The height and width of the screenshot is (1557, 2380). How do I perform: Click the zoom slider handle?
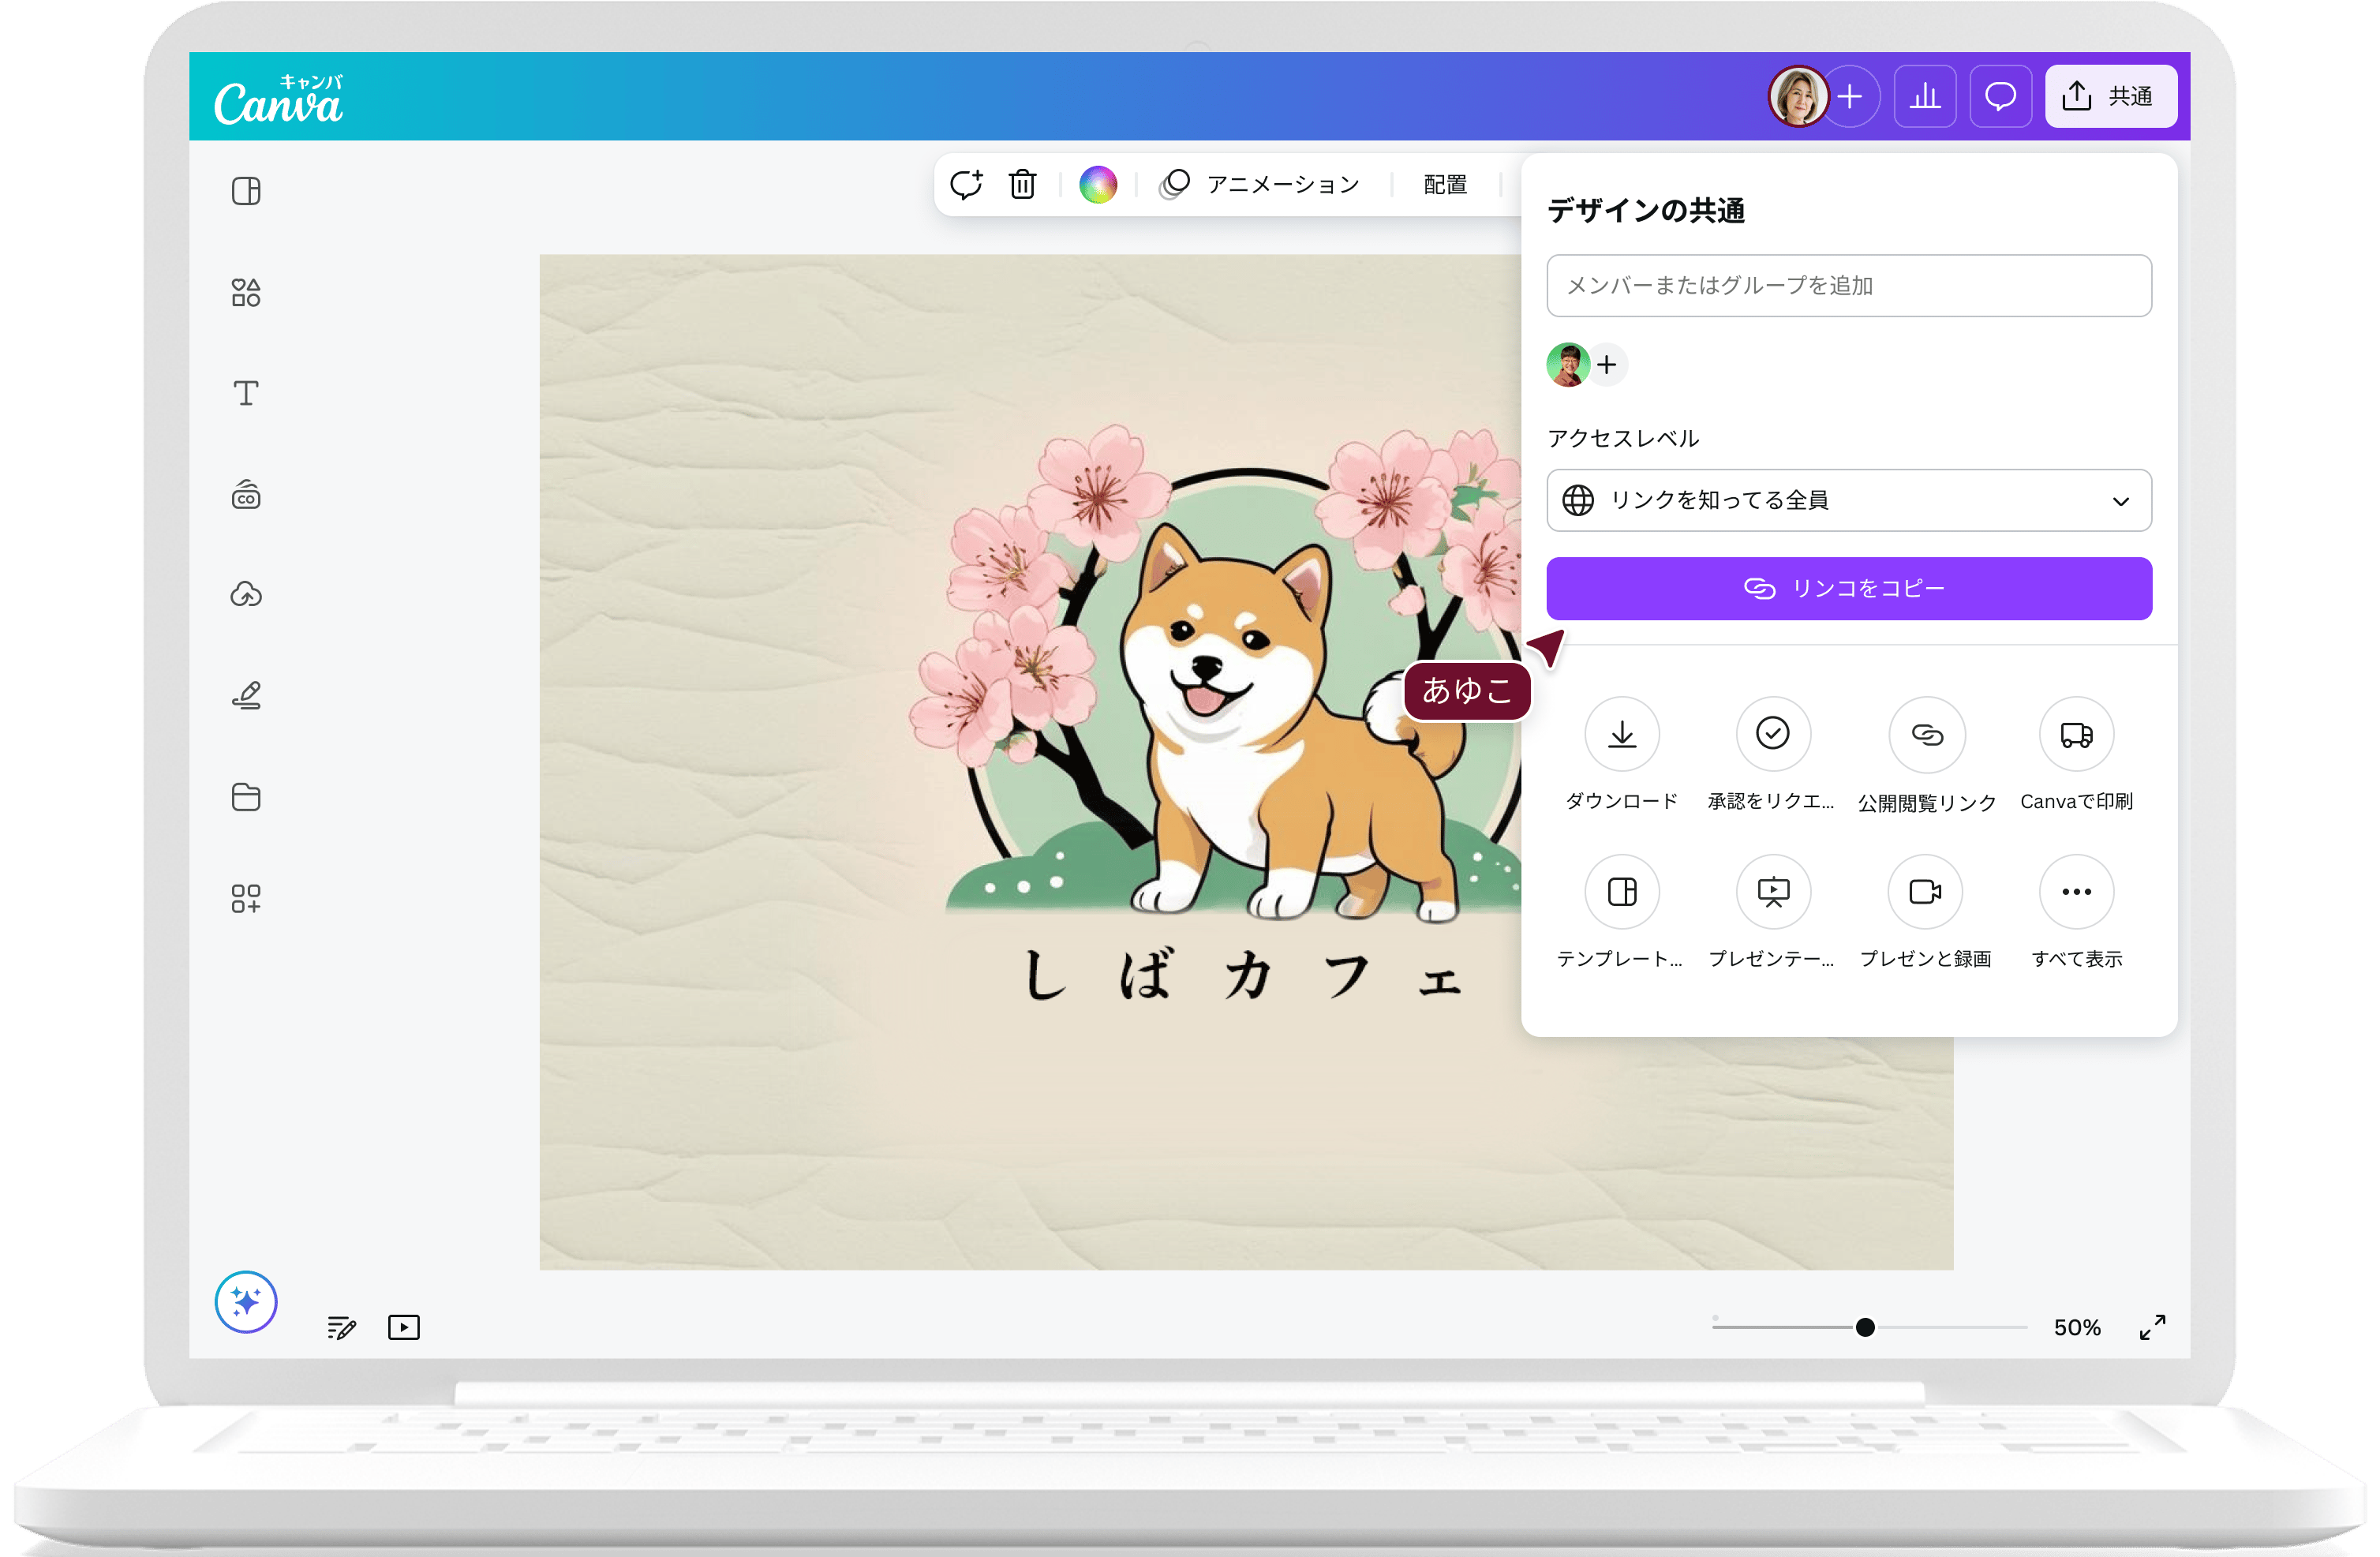point(1865,1327)
